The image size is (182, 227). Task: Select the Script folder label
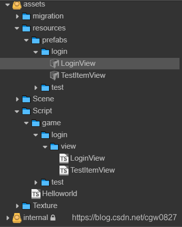[42, 111]
